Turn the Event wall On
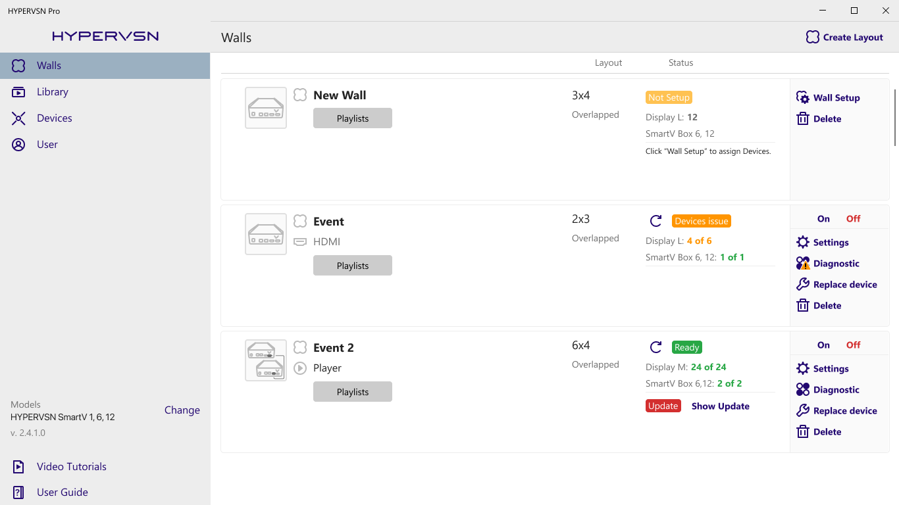899x505 pixels. [x=823, y=219]
